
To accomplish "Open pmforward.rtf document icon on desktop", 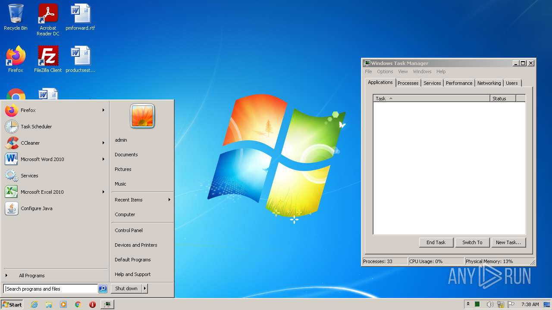I will (80, 17).
